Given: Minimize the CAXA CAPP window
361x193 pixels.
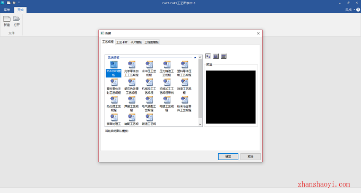Looking at the screenshot, I should click(340, 3).
